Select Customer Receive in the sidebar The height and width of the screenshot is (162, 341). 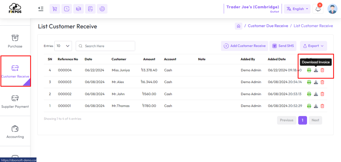point(15,71)
